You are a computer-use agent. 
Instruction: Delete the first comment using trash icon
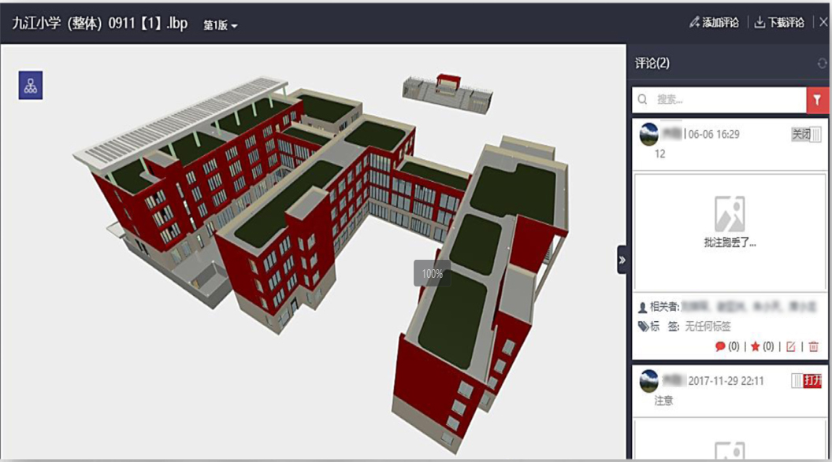pos(814,346)
